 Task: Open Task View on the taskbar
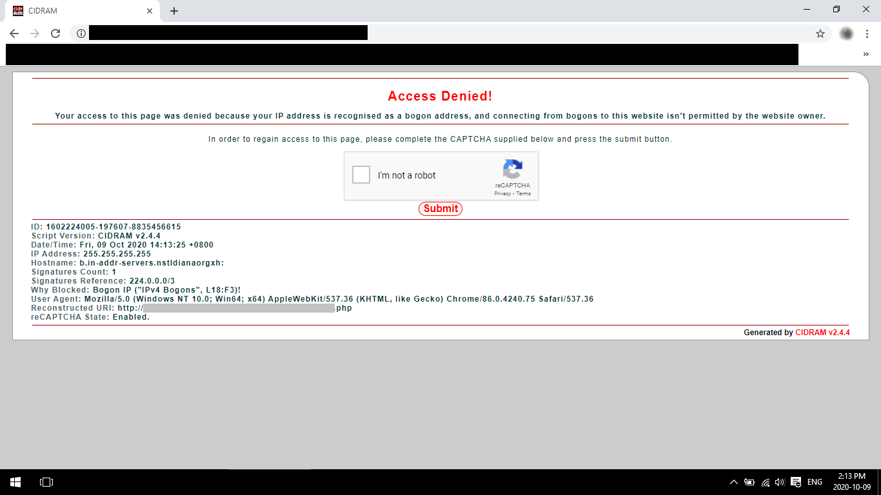coord(46,482)
